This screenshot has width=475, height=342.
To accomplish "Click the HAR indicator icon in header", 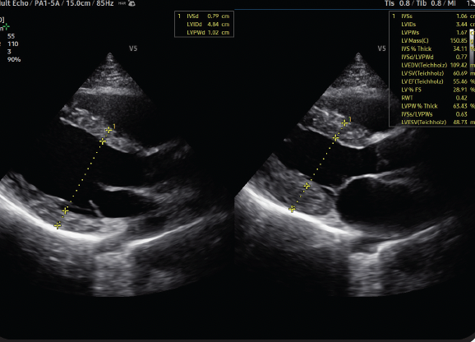I will coord(122,3).
